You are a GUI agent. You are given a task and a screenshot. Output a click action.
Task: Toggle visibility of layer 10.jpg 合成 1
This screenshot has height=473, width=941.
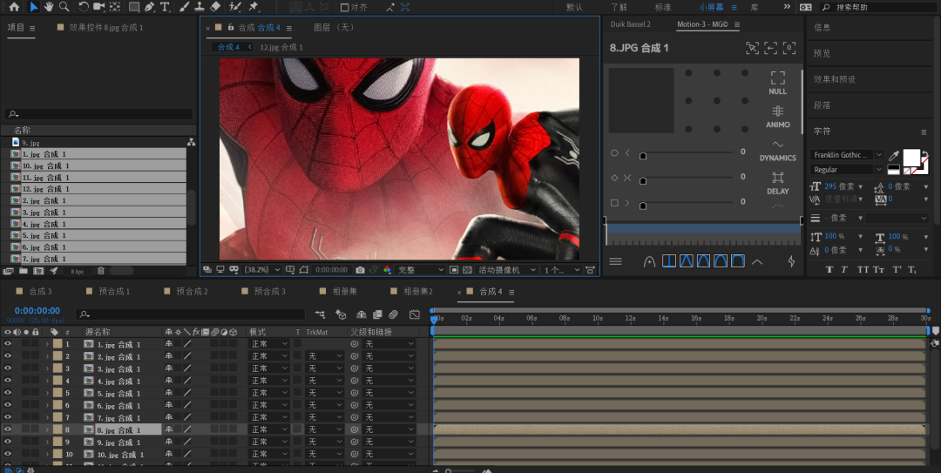point(8,455)
